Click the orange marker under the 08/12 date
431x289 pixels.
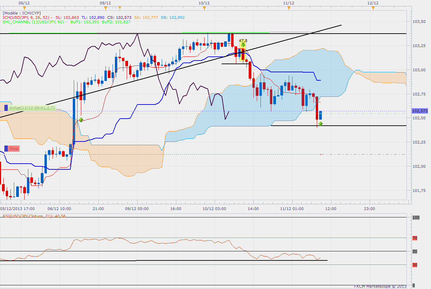[x=105, y=7]
